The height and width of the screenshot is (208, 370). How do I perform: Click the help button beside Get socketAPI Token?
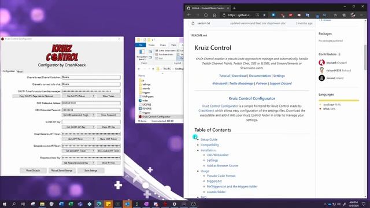pyautogui.click(x=94, y=151)
